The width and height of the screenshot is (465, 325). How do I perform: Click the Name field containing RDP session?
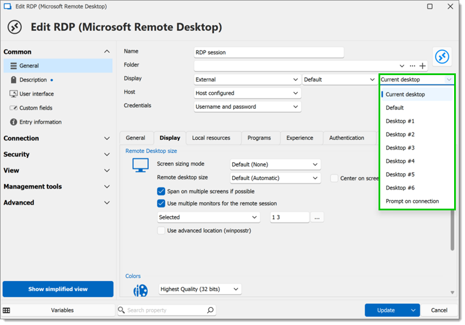point(269,53)
